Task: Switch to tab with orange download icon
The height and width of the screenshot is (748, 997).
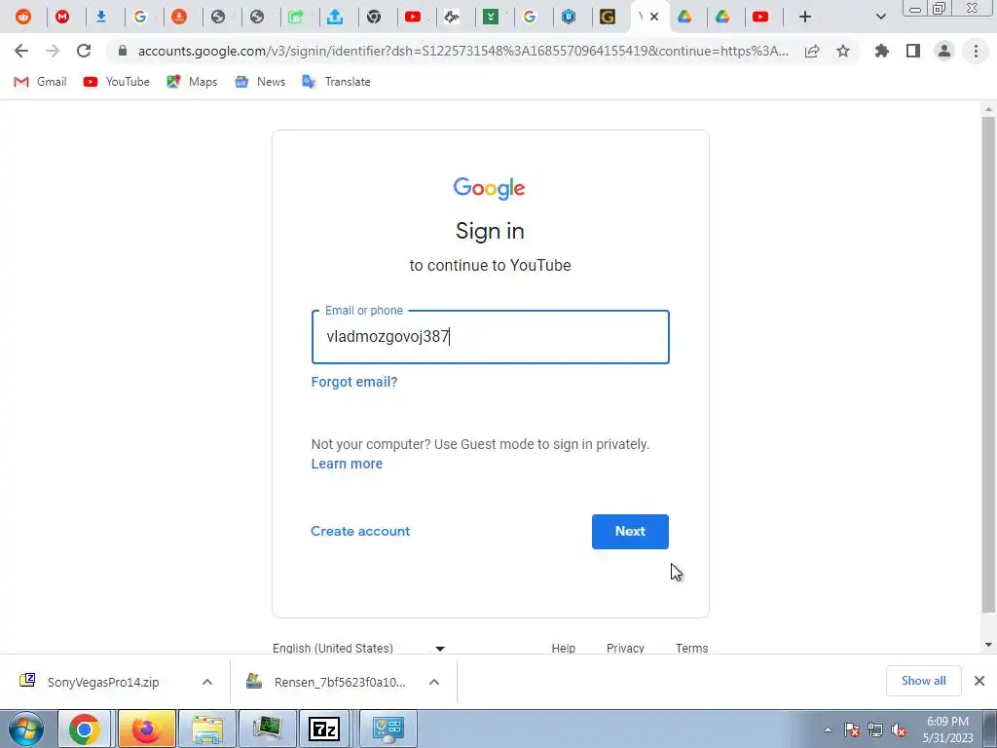Action: pos(179,18)
